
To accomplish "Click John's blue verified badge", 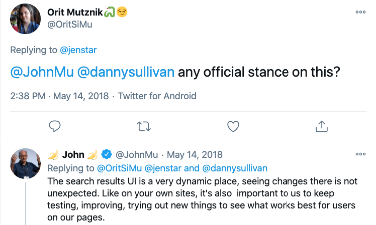I will coord(107,154).
